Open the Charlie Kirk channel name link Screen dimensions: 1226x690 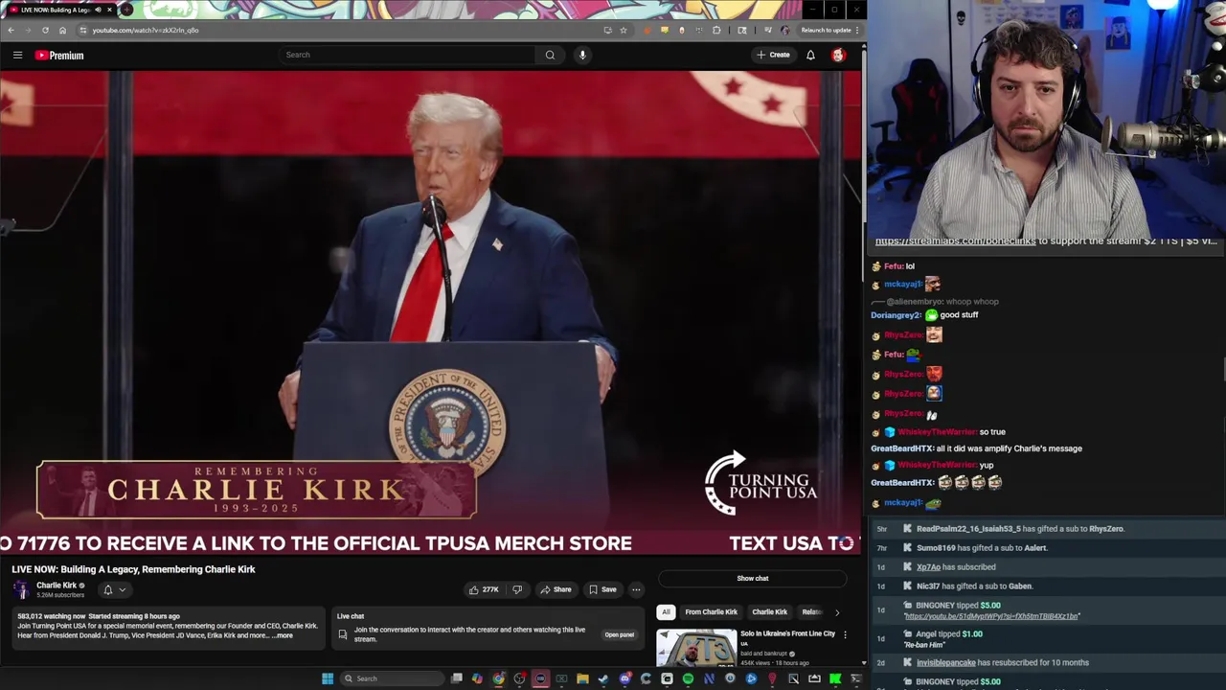(57, 586)
